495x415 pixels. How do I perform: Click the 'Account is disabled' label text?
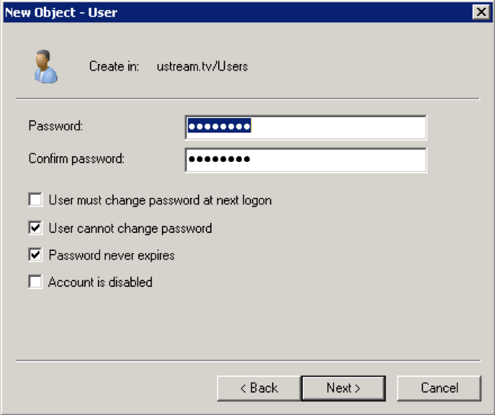pyautogui.click(x=100, y=282)
